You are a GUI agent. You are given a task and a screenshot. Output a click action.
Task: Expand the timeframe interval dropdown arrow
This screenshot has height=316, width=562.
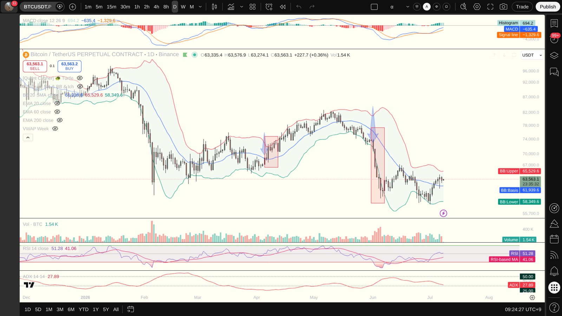200,7
